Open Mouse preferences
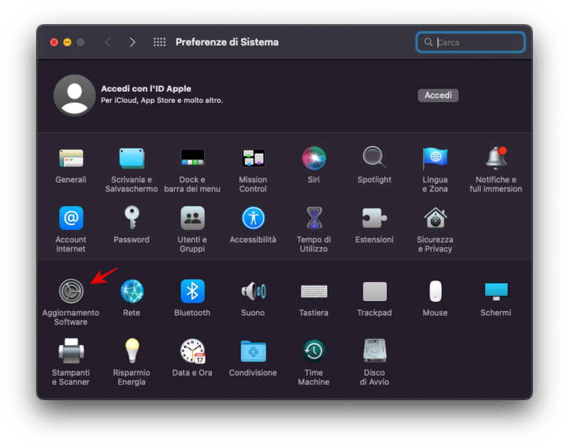Image resolution: width=569 pixels, height=448 pixels. coord(435,291)
